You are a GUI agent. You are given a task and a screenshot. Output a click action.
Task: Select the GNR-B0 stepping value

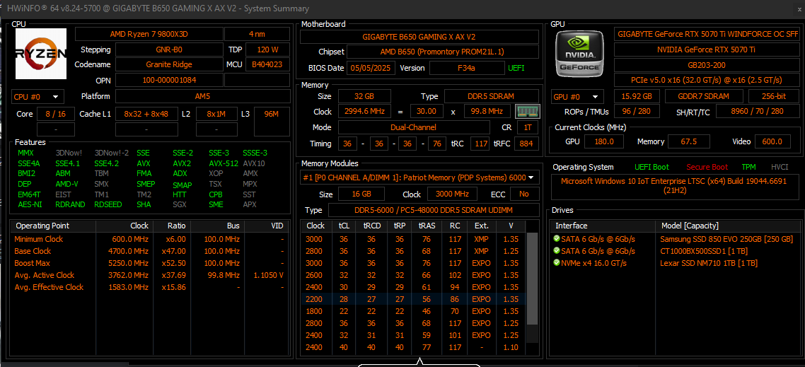click(169, 50)
